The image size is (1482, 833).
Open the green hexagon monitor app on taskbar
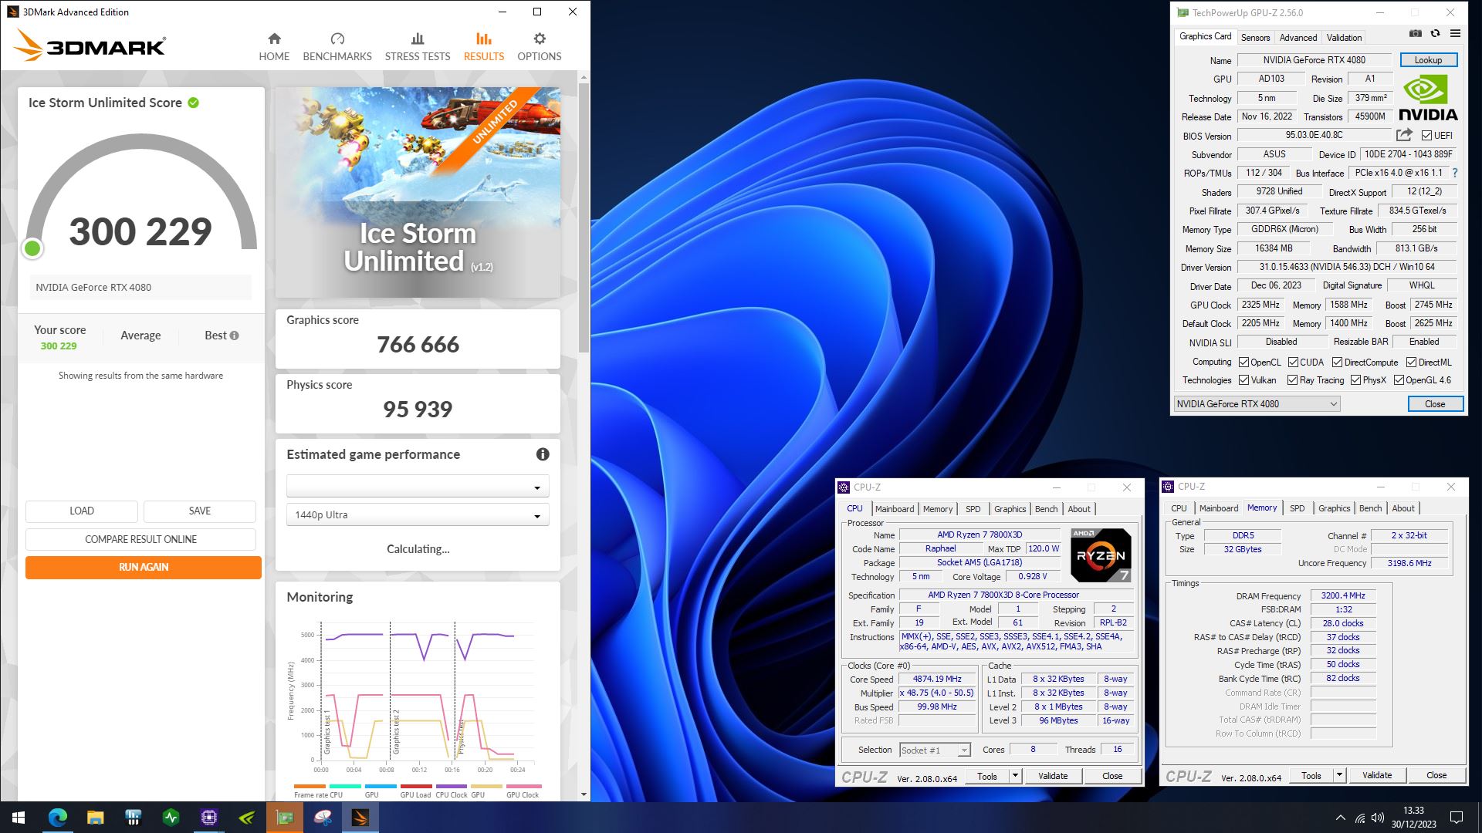(x=171, y=818)
